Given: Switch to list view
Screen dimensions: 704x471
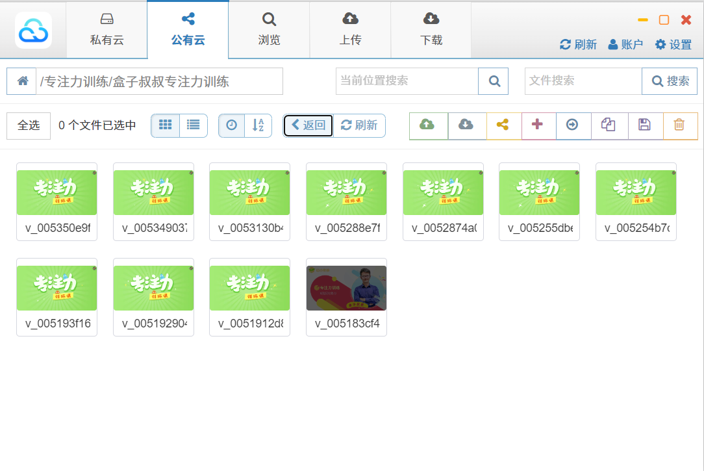Looking at the screenshot, I should pyautogui.click(x=194, y=125).
